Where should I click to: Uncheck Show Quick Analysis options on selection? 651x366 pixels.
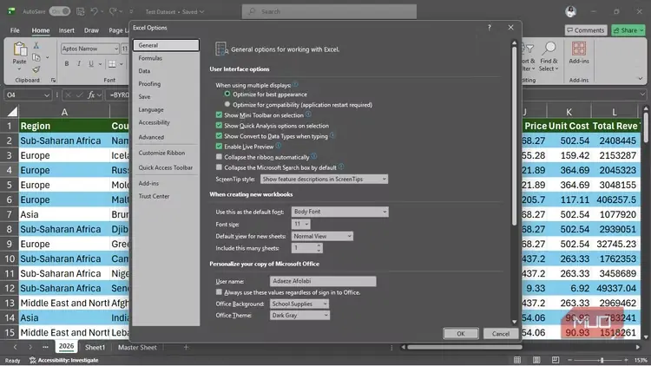pyautogui.click(x=219, y=125)
